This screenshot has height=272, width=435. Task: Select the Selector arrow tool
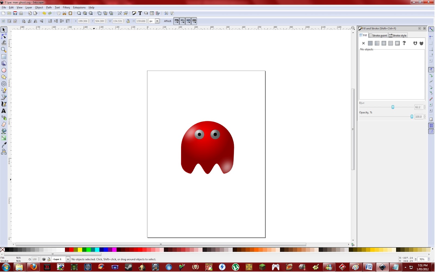(x=4, y=30)
